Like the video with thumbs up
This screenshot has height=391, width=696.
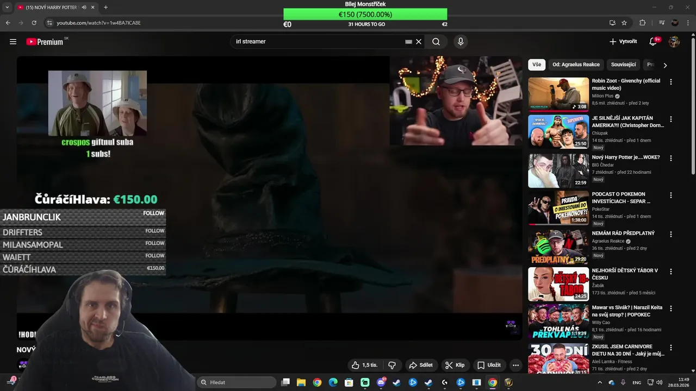[364, 365]
